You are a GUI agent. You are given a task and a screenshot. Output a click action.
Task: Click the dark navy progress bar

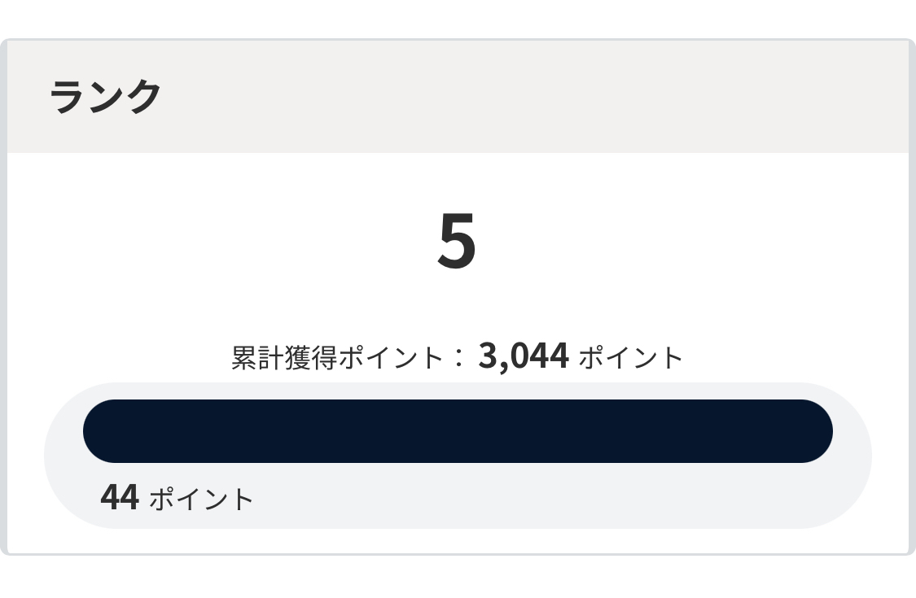[458, 431]
